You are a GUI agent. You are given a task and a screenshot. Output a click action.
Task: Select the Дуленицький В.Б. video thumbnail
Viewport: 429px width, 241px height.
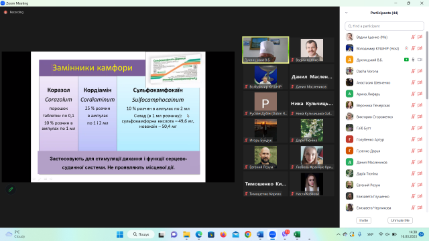[265, 50]
